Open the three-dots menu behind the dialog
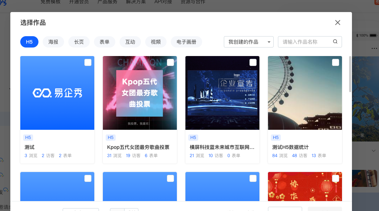 374,49
